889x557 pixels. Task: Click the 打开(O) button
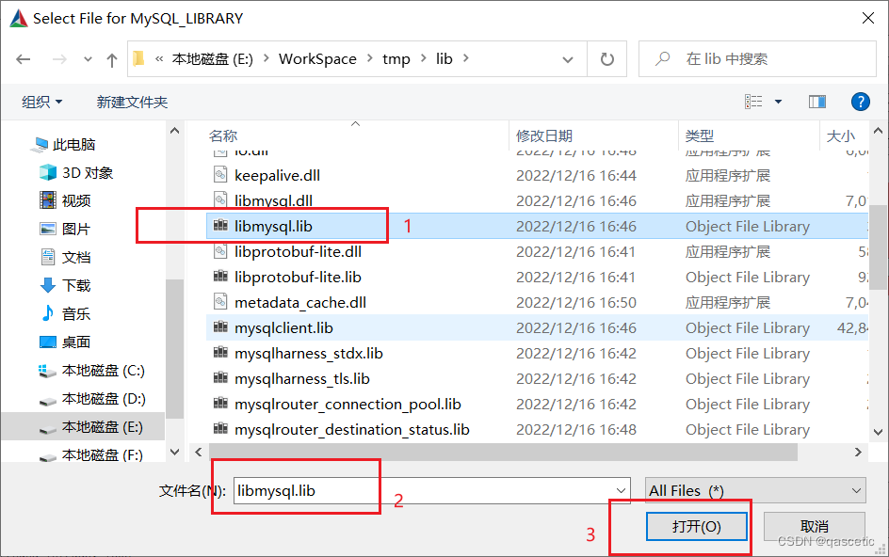point(697,526)
